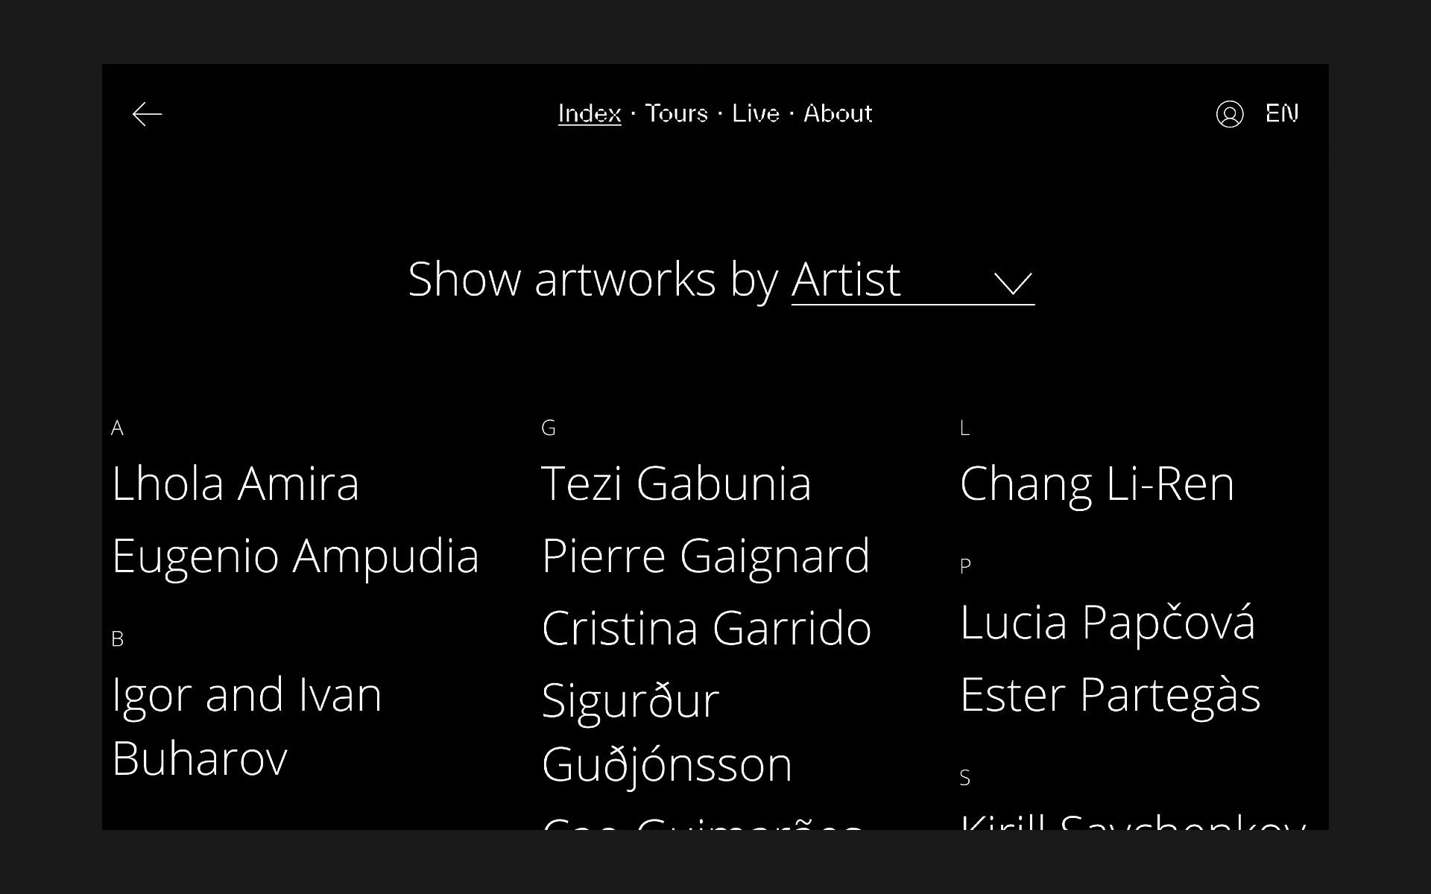Open Igor and Ivan Buharov's artworks
1431x894 pixels.
tap(247, 726)
